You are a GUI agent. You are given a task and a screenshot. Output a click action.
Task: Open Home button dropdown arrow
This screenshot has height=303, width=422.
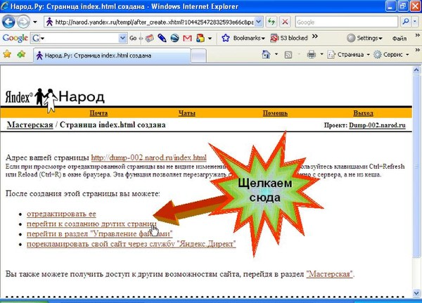coord(276,54)
